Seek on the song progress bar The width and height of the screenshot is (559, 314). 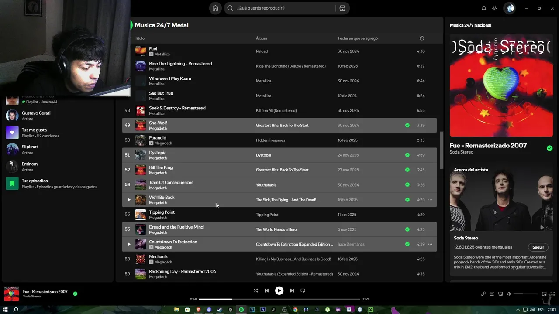tap(279, 299)
